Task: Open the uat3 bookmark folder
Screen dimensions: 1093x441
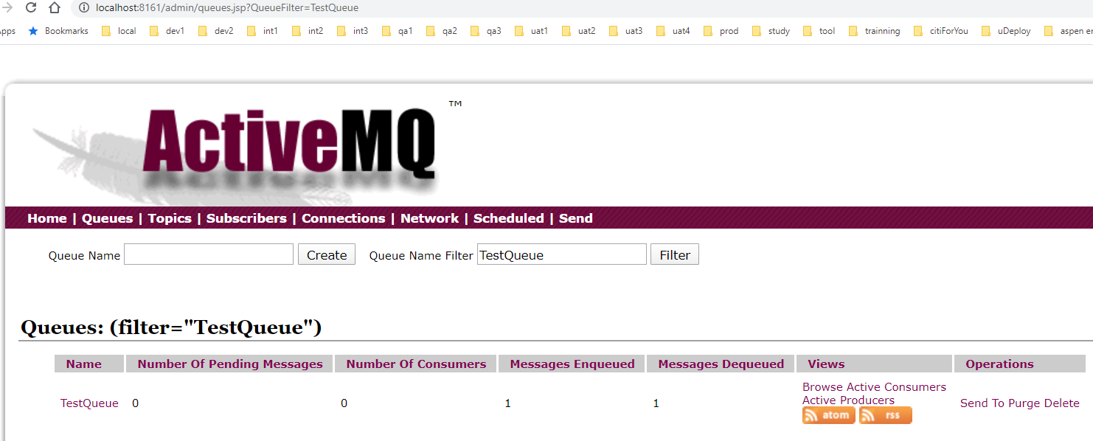Action: [x=625, y=31]
